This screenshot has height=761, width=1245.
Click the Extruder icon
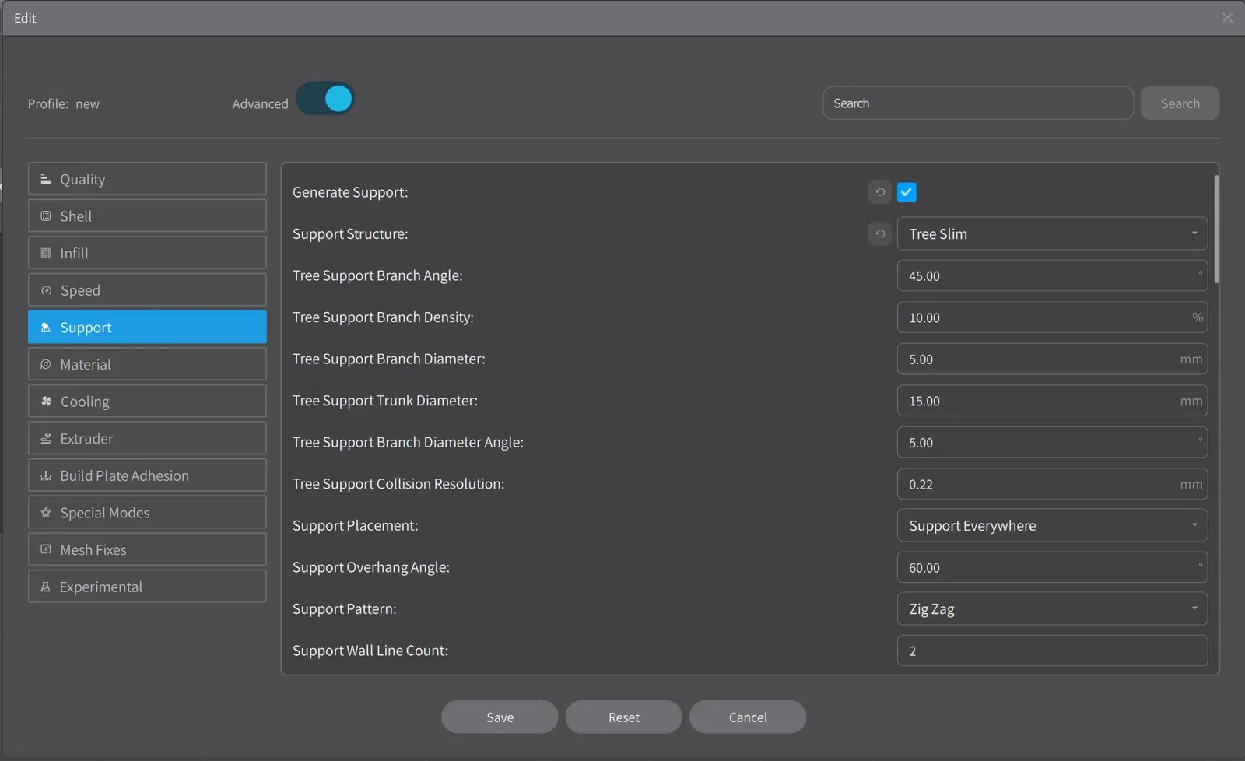[46, 439]
